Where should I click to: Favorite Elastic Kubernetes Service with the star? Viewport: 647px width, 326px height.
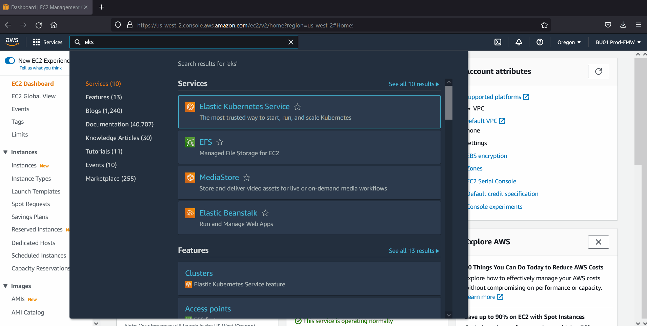point(297,107)
